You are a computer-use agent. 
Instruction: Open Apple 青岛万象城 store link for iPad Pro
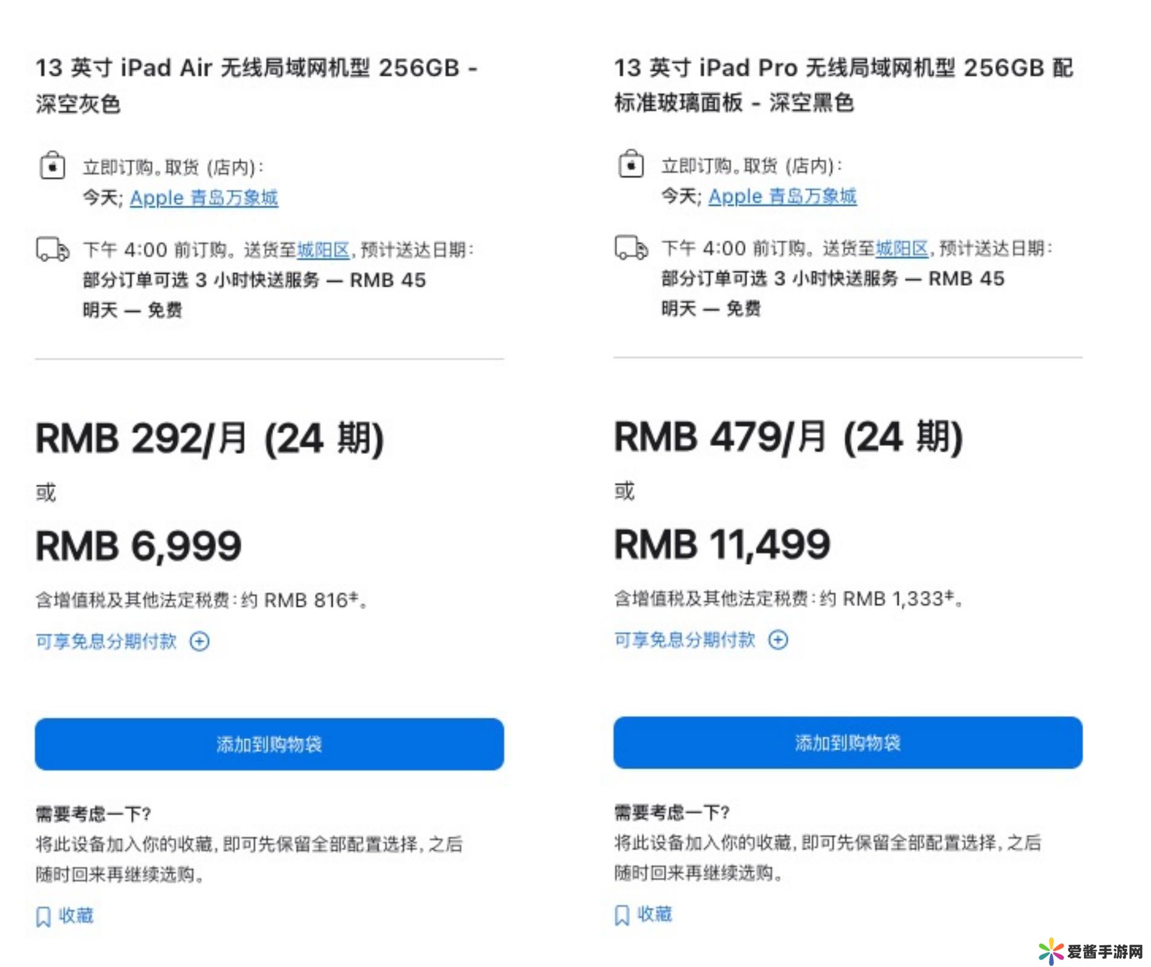tap(782, 196)
